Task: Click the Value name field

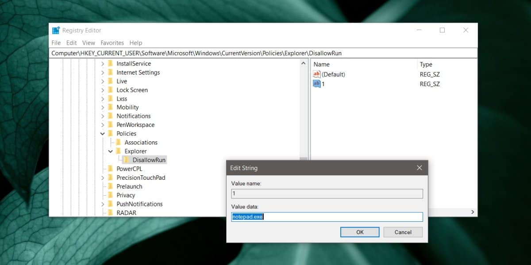Action: point(327,193)
